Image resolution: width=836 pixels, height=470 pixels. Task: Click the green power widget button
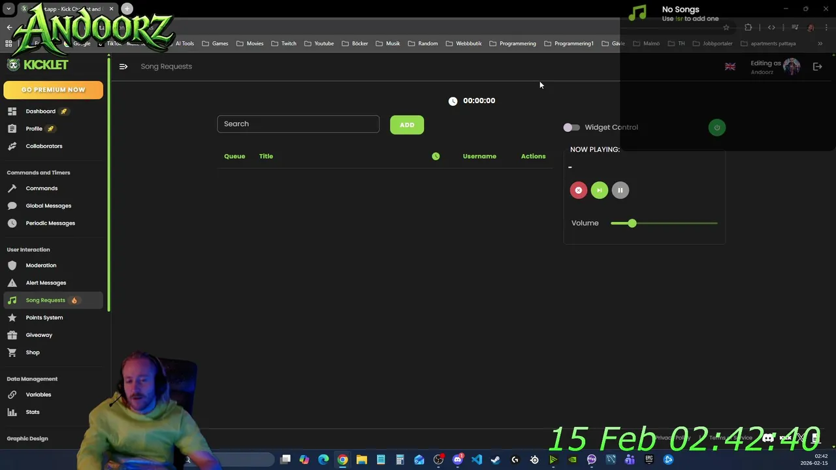tap(716, 127)
